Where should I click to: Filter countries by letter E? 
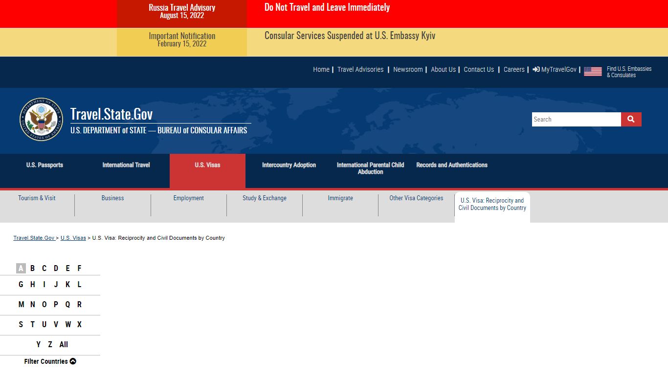67,268
